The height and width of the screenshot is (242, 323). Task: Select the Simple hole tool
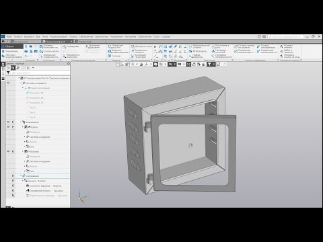pos(116,46)
